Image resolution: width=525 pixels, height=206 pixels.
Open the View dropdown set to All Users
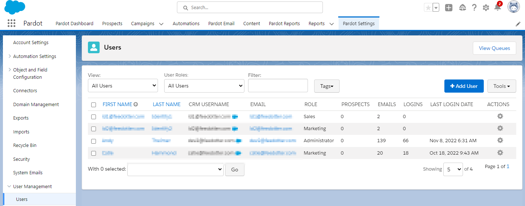point(123,86)
